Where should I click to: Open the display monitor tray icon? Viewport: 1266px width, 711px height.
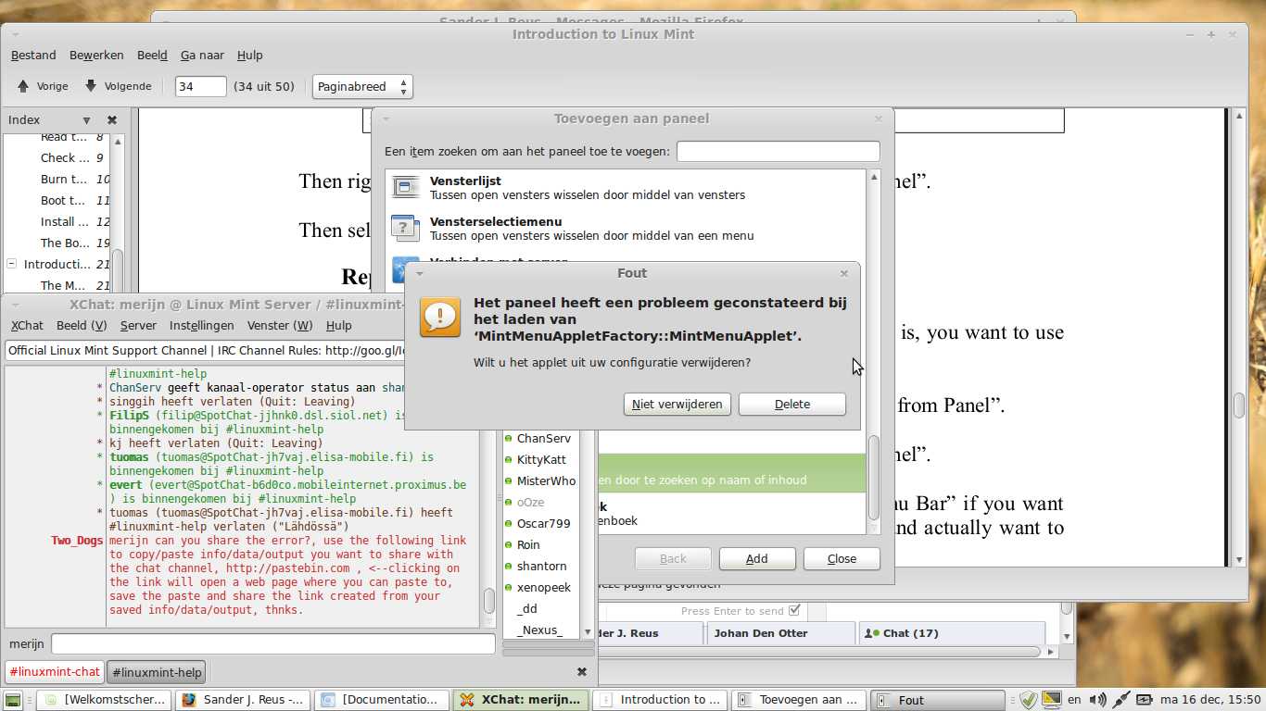coord(1051,699)
